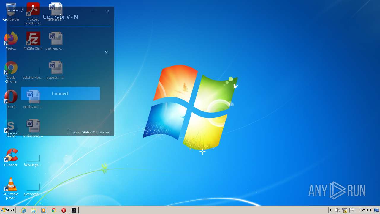The width and height of the screenshot is (380, 214).
Task: Close the Courvix VPN window
Action: point(108,11)
